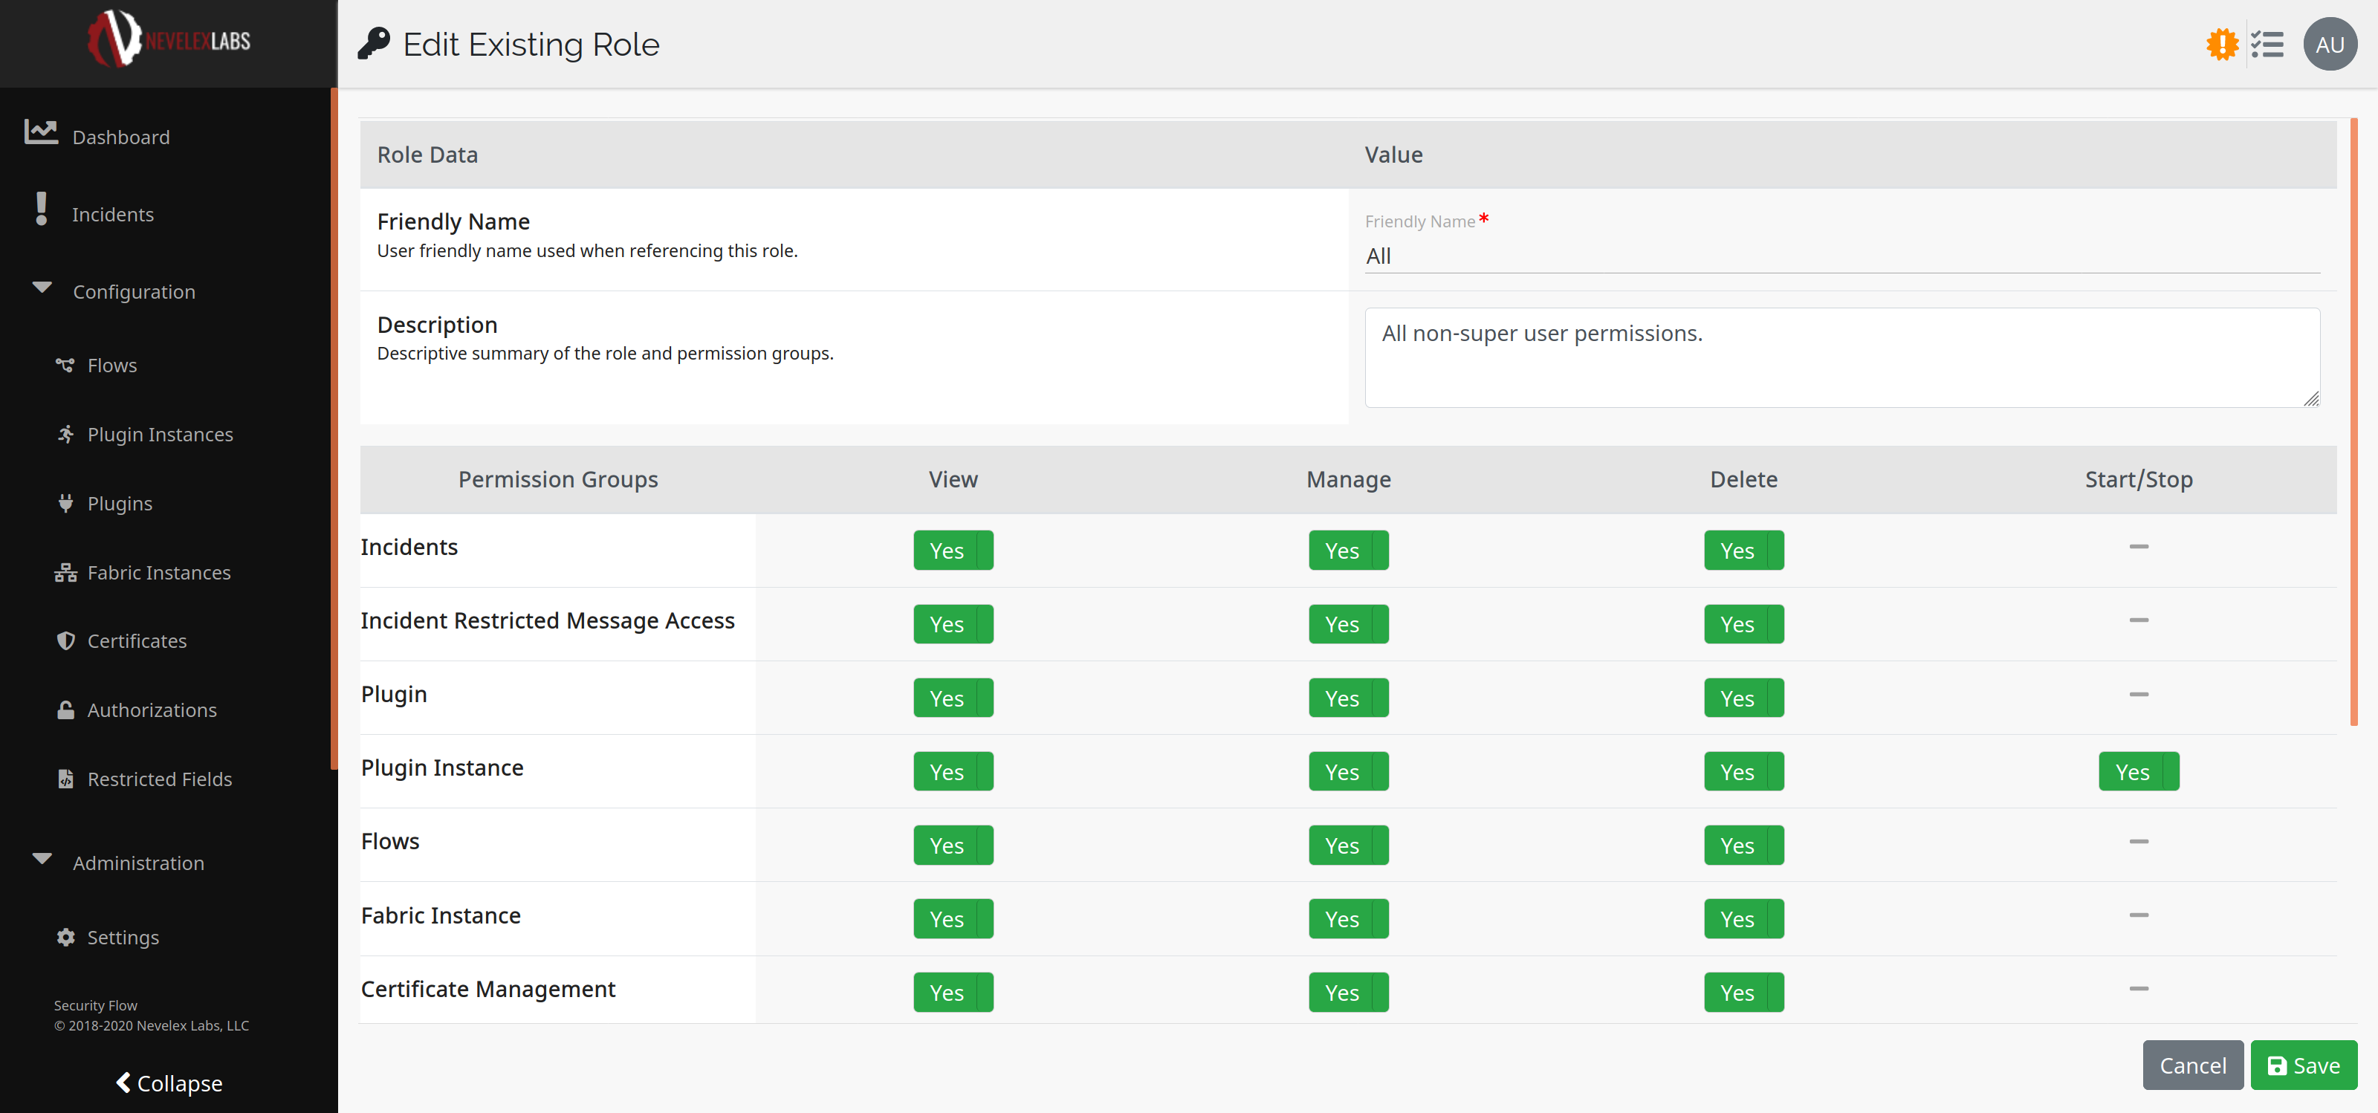This screenshot has width=2378, height=1113.
Task: Click into the Friendly Name input field
Action: tap(1841, 256)
